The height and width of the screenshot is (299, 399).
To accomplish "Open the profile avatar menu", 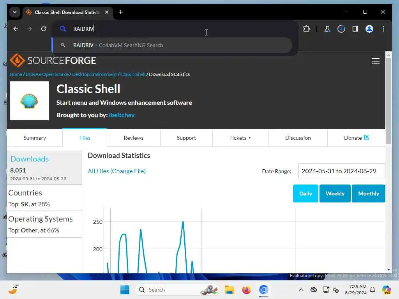I will pyautogui.click(x=369, y=29).
